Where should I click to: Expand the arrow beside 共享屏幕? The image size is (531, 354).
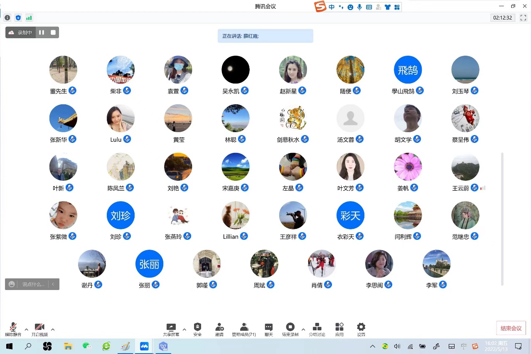(x=184, y=329)
